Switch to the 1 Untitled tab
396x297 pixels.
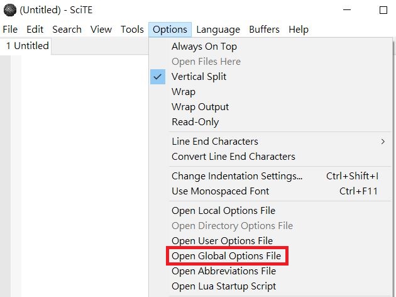27,46
